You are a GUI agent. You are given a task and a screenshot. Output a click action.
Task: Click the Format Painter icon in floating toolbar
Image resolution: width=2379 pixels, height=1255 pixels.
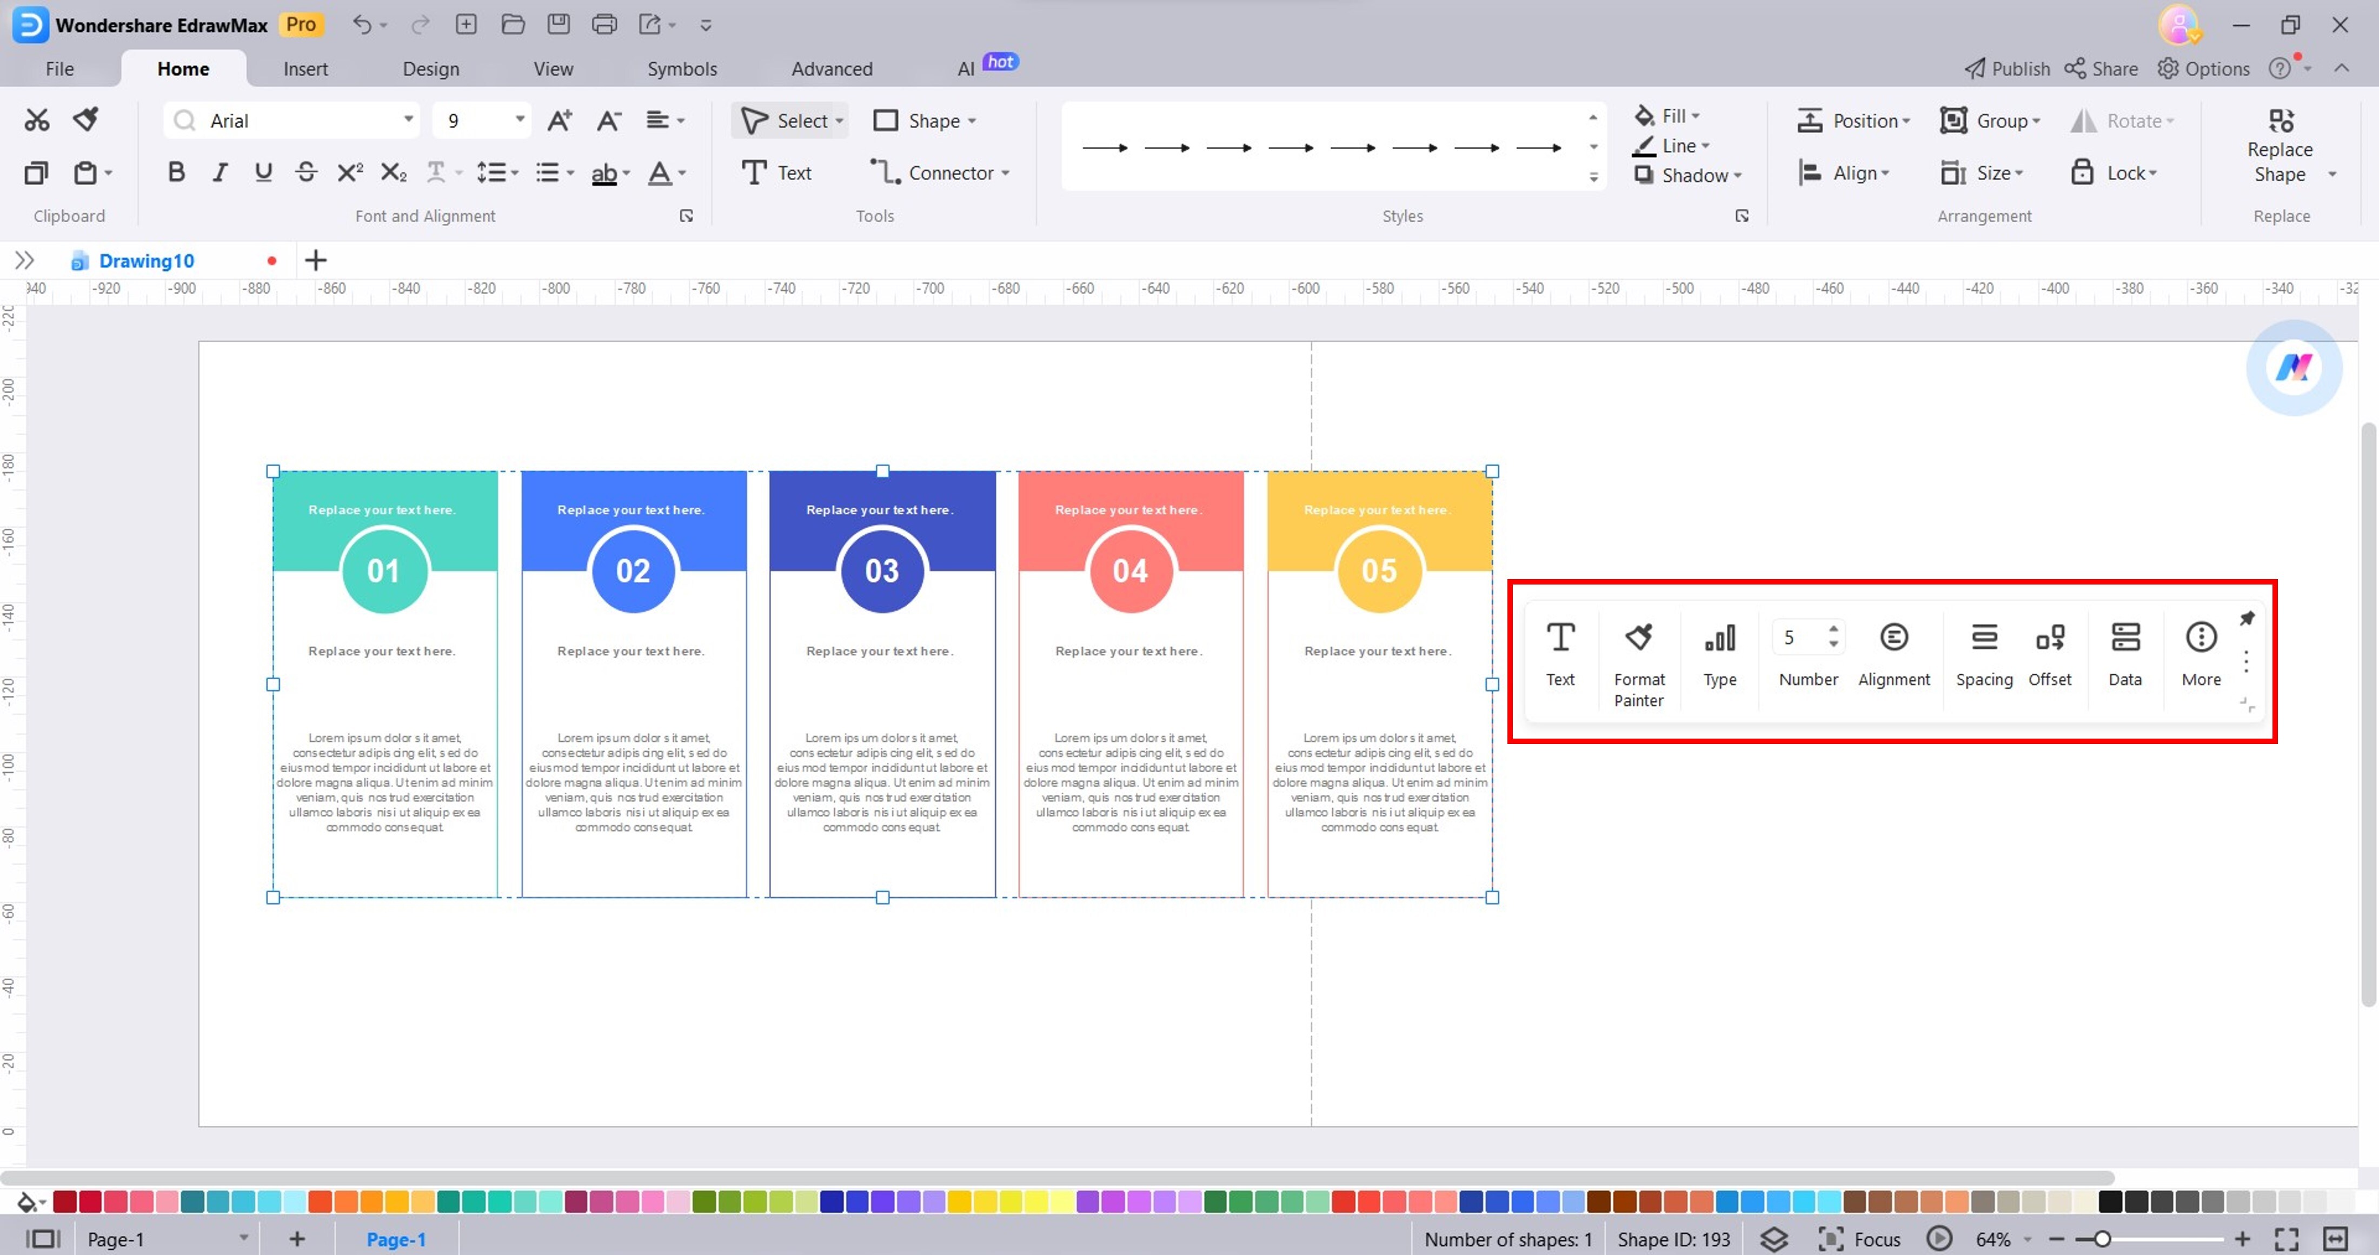coord(1638,637)
